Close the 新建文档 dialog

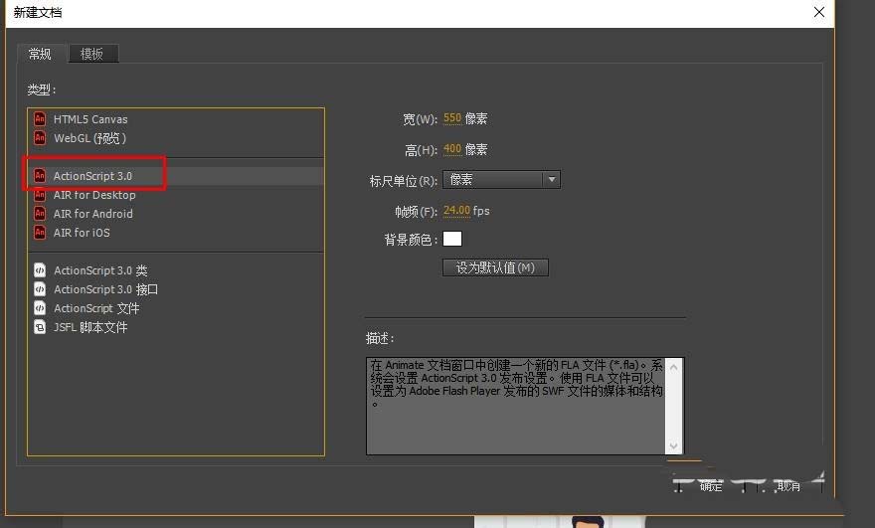coord(818,12)
